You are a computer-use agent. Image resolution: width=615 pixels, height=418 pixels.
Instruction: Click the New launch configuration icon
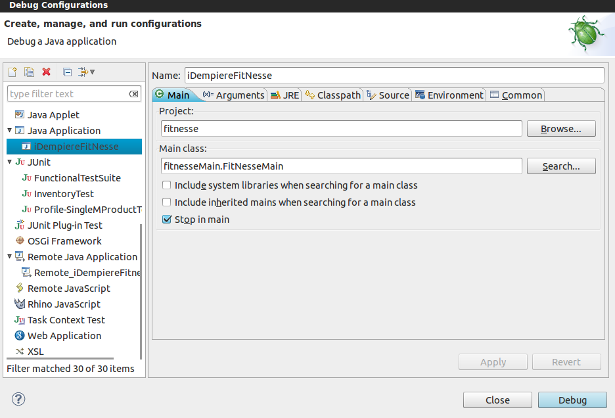pos(13,72)
